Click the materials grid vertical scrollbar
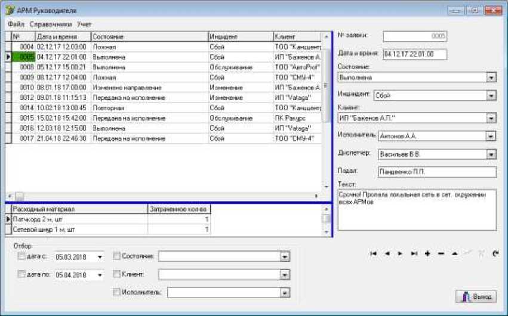Screen dimensions: 508x316 (x=326, y=220)
